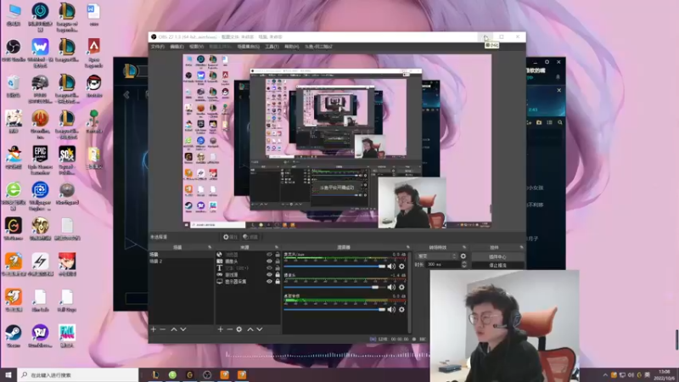Click the Properties button above Scenes panel
Screen dimensions: 679x382
coord(230,237)
